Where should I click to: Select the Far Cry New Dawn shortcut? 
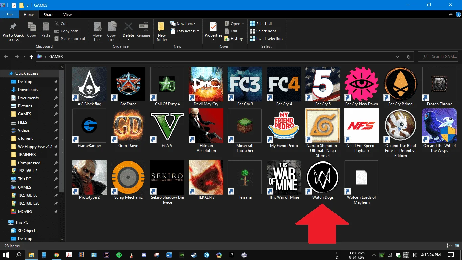click(362, 86)
